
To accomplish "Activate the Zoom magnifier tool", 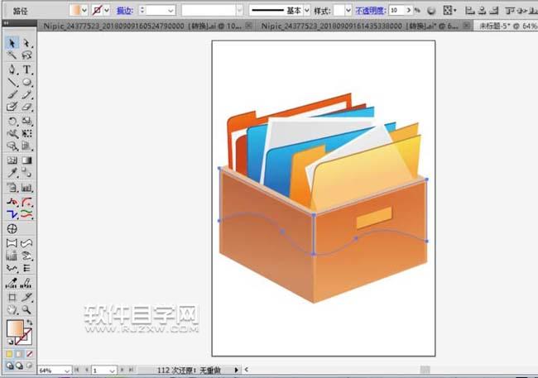I will (x=26, y=309).
